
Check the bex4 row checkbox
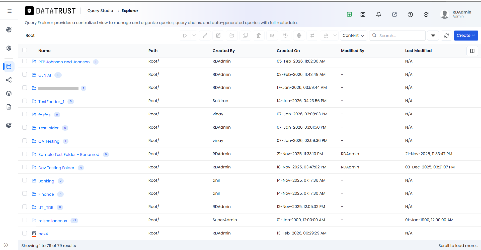[25, 233]
